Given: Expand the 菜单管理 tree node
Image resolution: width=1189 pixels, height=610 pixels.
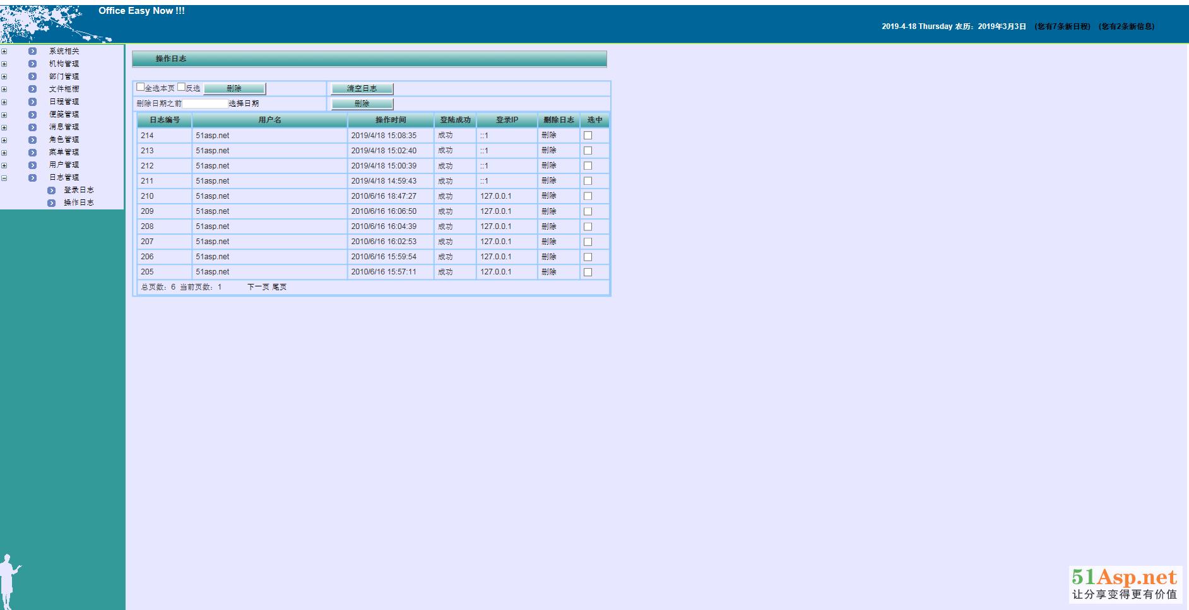Looking at the screenshot, I should point(4,153).
